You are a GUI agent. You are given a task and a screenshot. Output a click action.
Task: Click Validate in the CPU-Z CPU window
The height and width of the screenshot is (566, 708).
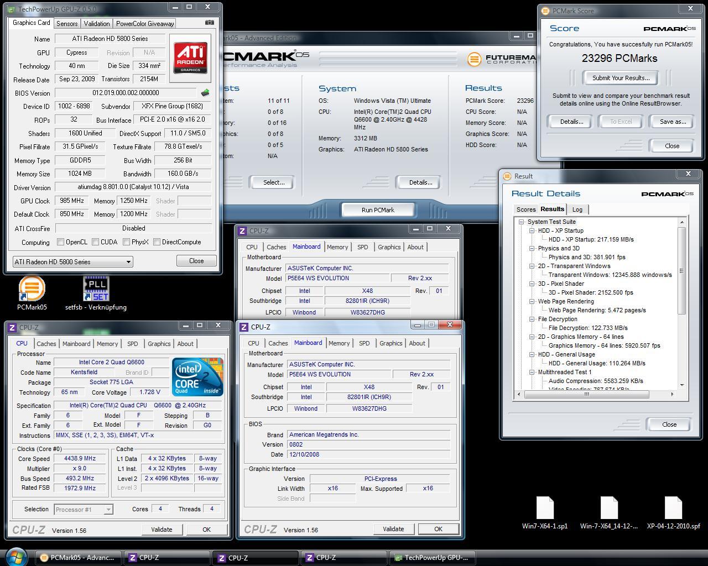[162, 530]
